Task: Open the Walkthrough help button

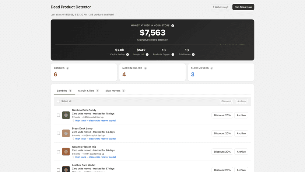Action: click(x=220, y=7)
